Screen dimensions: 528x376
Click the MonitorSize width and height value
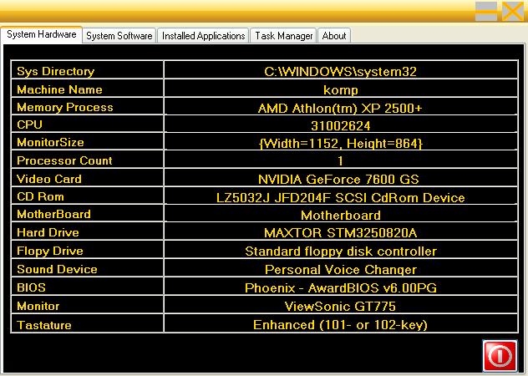pyautogui.click(x=340, y=144)
